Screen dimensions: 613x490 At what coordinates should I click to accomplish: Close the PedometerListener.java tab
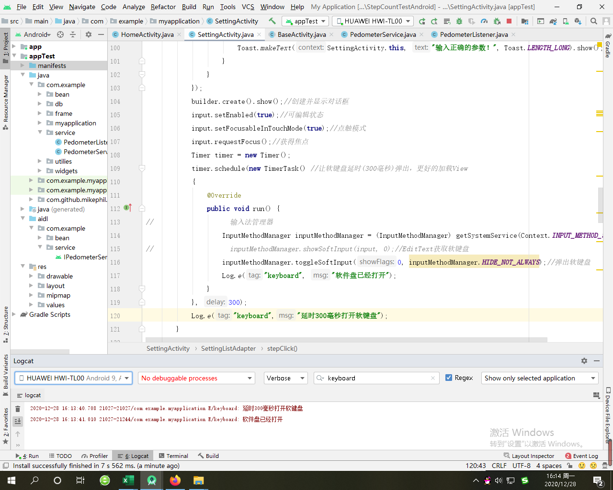[x=513, y=34]
